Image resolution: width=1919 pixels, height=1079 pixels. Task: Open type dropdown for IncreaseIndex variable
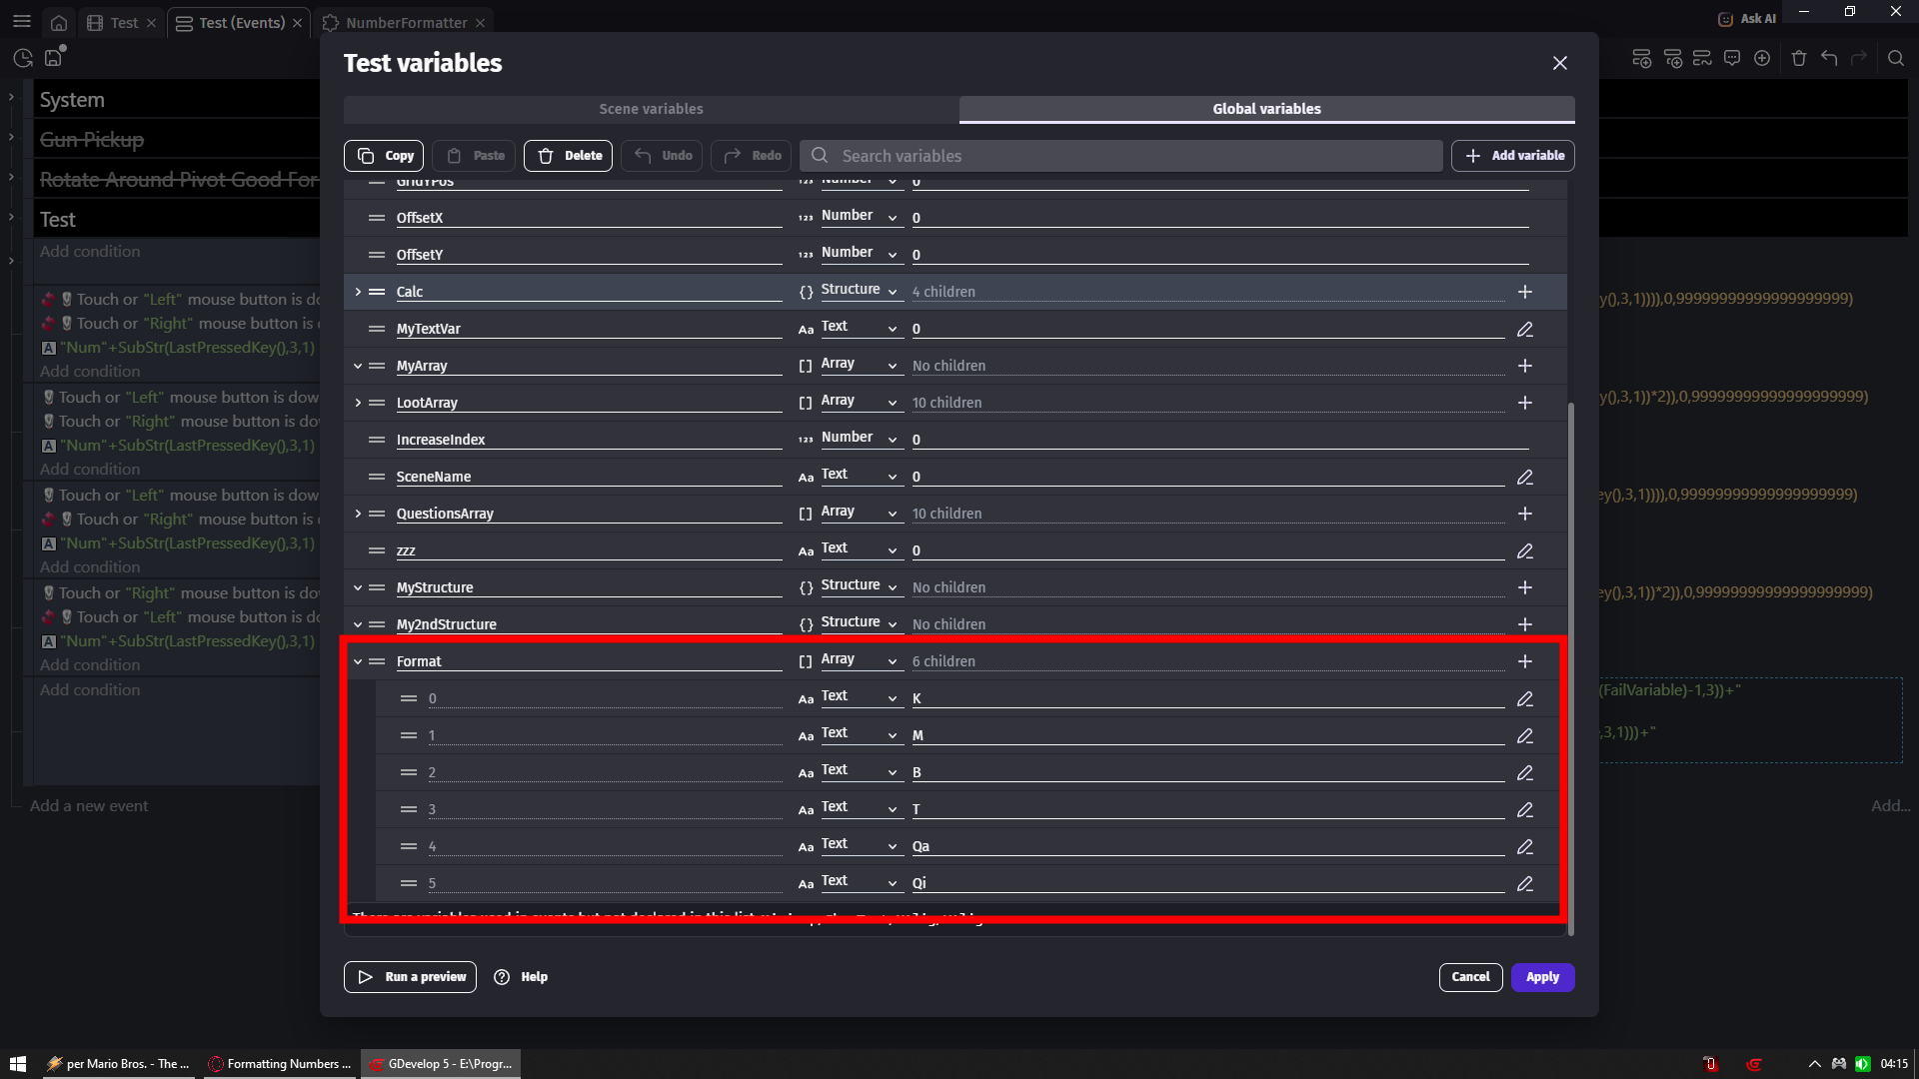[860, 439]
